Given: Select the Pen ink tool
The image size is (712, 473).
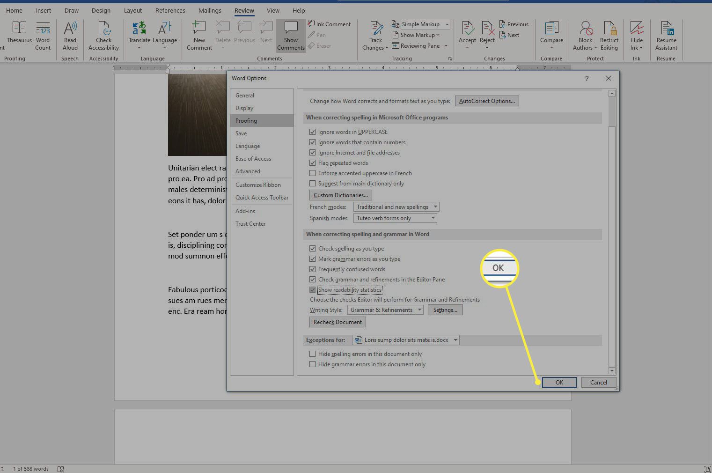Looking at the screenshot, I should tap(317, 35).
